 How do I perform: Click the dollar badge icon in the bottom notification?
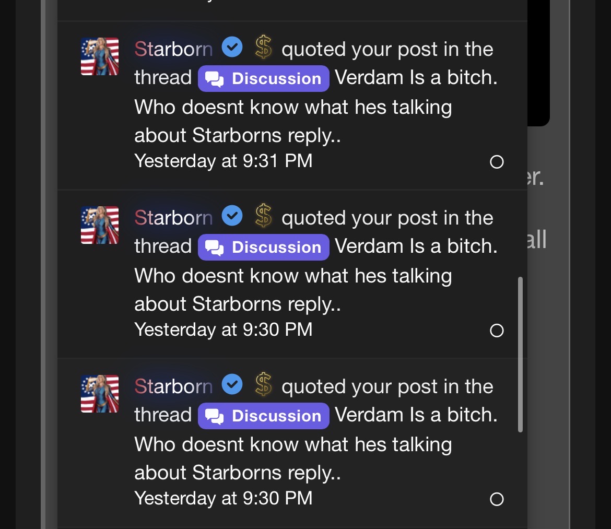click(264, 385)
